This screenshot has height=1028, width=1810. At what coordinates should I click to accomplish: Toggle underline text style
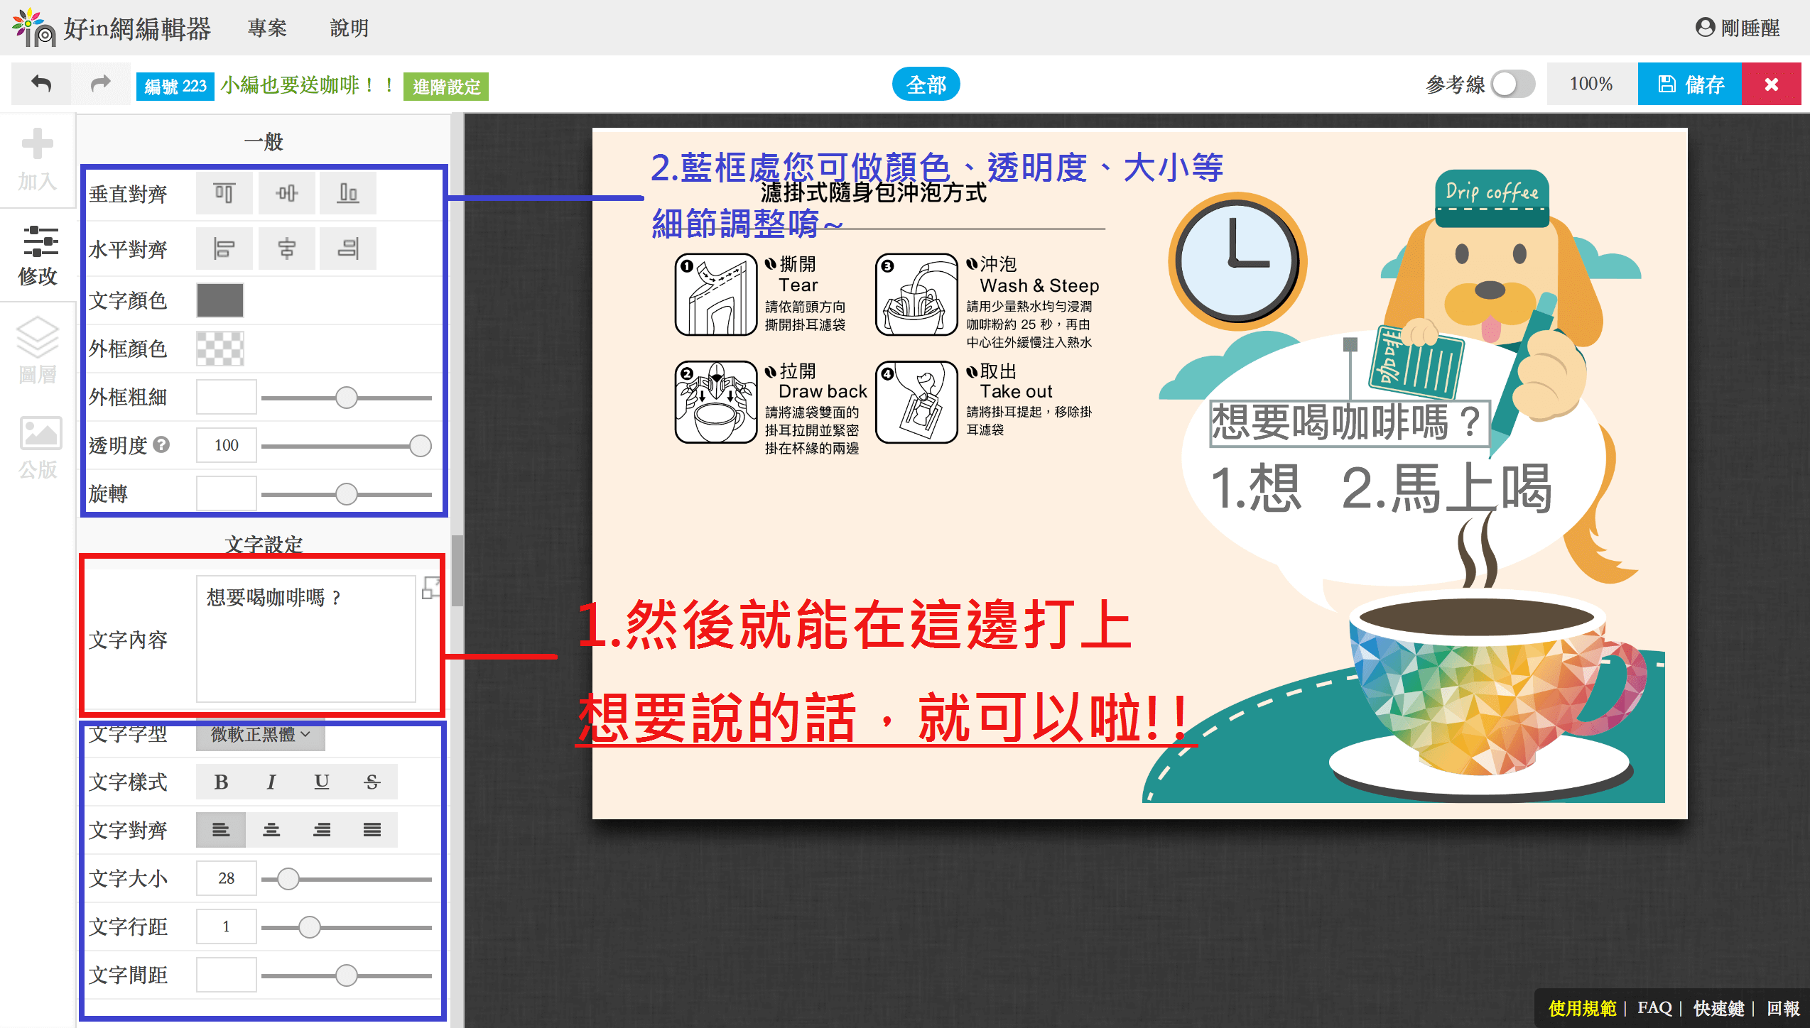coord(322,782)
